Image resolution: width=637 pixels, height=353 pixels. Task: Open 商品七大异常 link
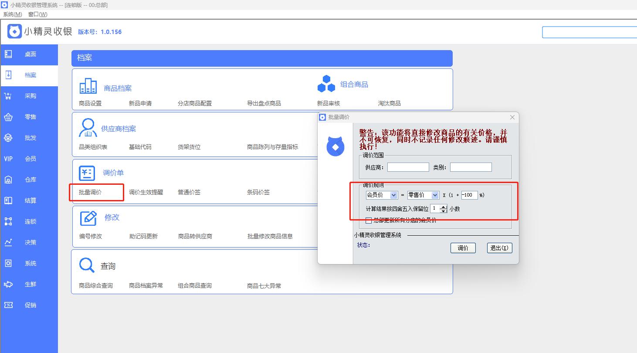pyautogui.click(x=264, y=286)
